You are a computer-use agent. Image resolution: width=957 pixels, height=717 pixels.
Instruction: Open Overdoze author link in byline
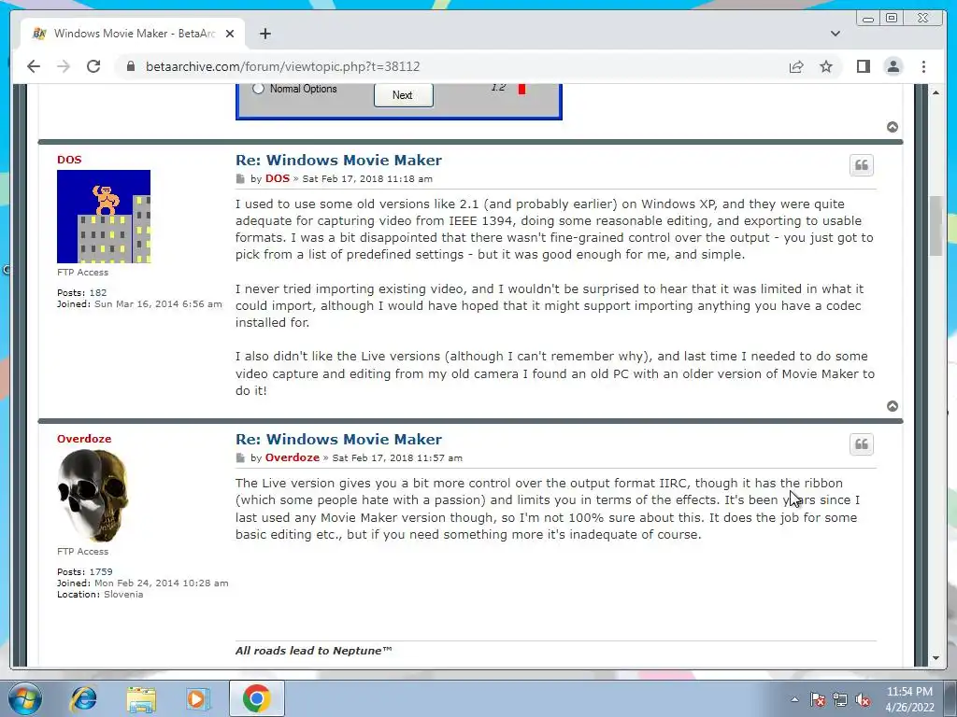point(292,457)
